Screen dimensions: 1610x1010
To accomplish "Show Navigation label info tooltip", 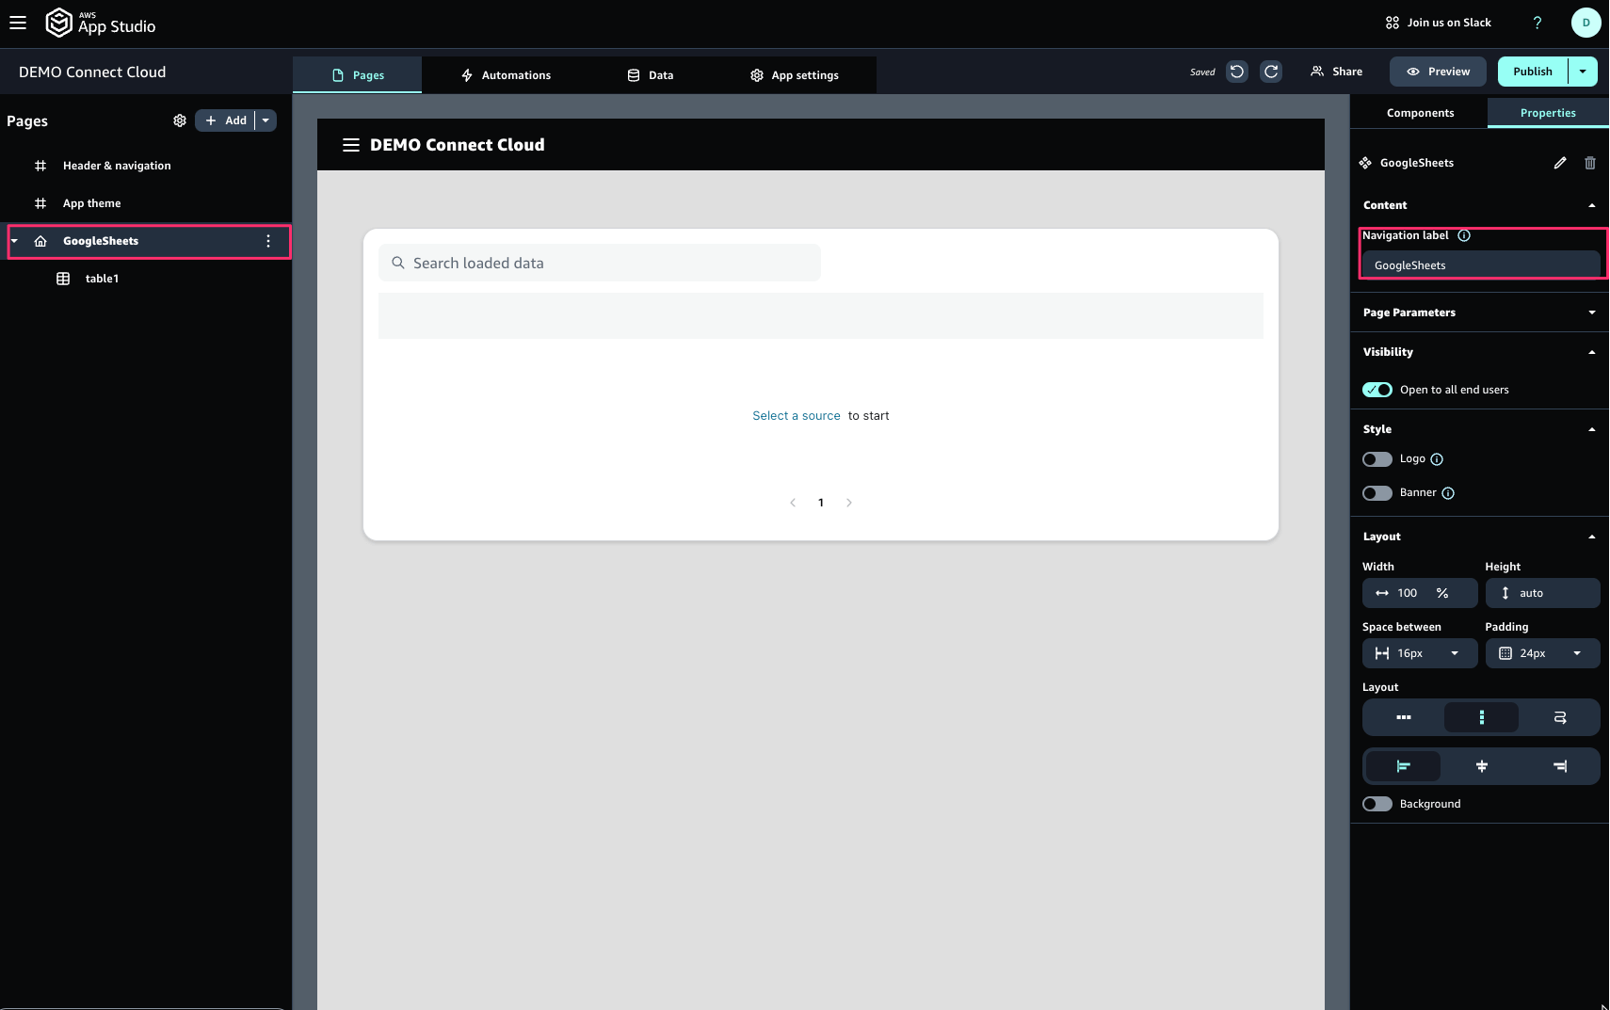I will pos(1464,235).
